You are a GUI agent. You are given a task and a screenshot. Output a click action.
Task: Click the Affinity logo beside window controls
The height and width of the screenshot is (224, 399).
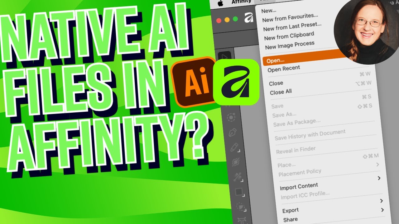(x=248, y=18)
